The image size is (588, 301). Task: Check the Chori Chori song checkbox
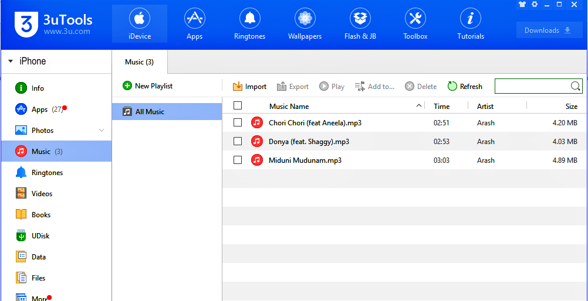click(x=238, y=122)
